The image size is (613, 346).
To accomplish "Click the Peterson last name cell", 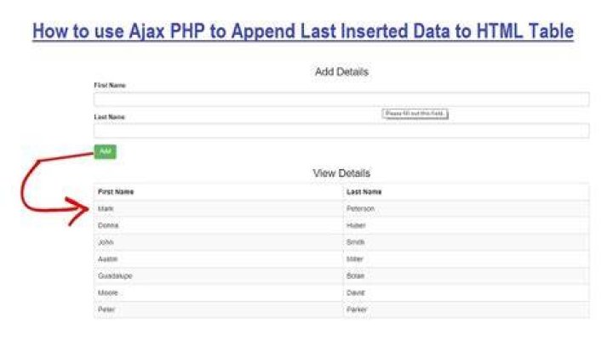I will click(466, 208).
